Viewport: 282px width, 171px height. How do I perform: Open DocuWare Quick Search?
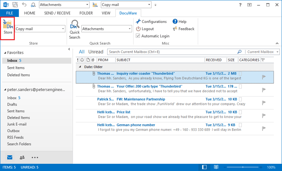pos(75,29)
